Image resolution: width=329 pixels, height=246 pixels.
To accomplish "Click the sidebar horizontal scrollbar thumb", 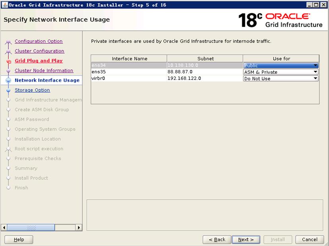I will pyautogui.click(x=31, y=227).
